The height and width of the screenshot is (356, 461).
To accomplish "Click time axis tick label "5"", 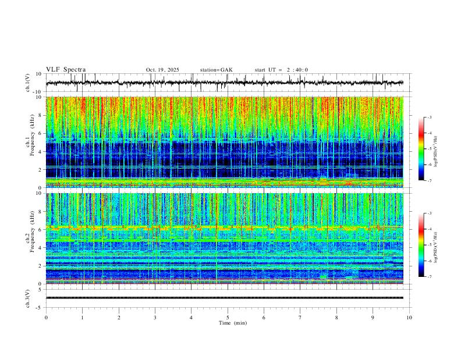I will click(228, 318).
